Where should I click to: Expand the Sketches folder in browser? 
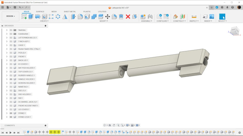coord(7,30)
